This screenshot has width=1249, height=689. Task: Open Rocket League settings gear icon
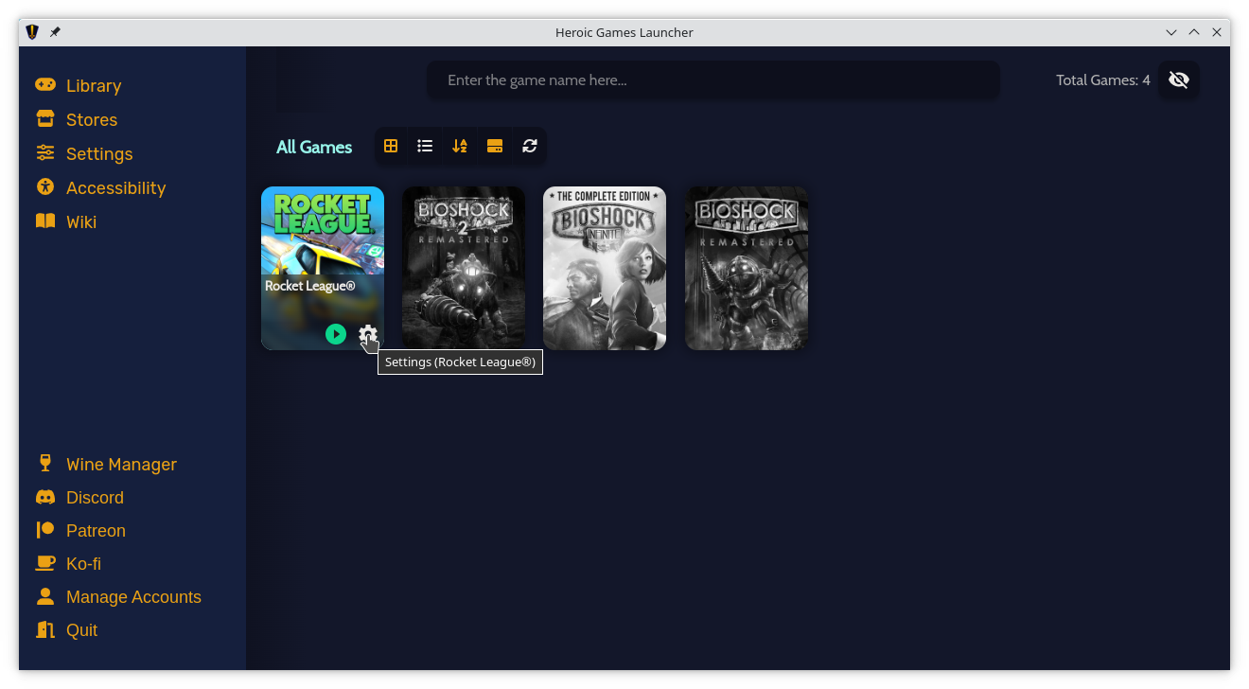point(367,334)
